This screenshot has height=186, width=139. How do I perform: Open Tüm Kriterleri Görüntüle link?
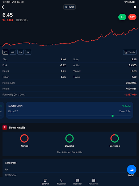(69, 152)
